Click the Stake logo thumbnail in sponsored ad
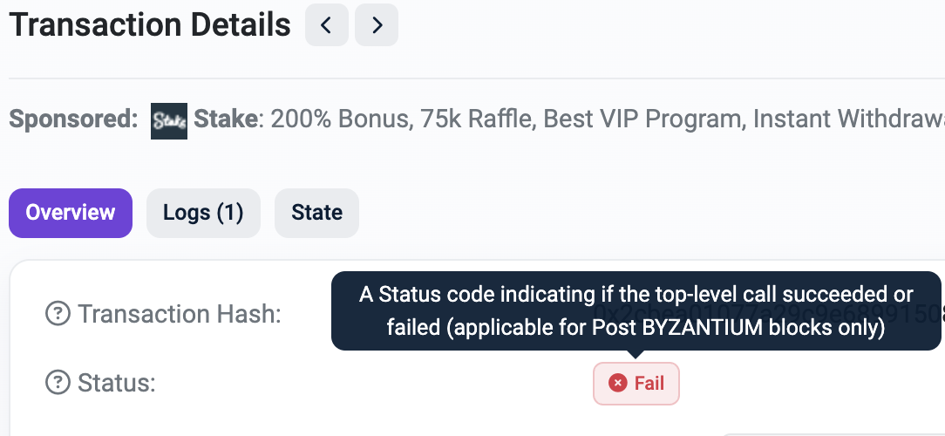 click(169, 120)
